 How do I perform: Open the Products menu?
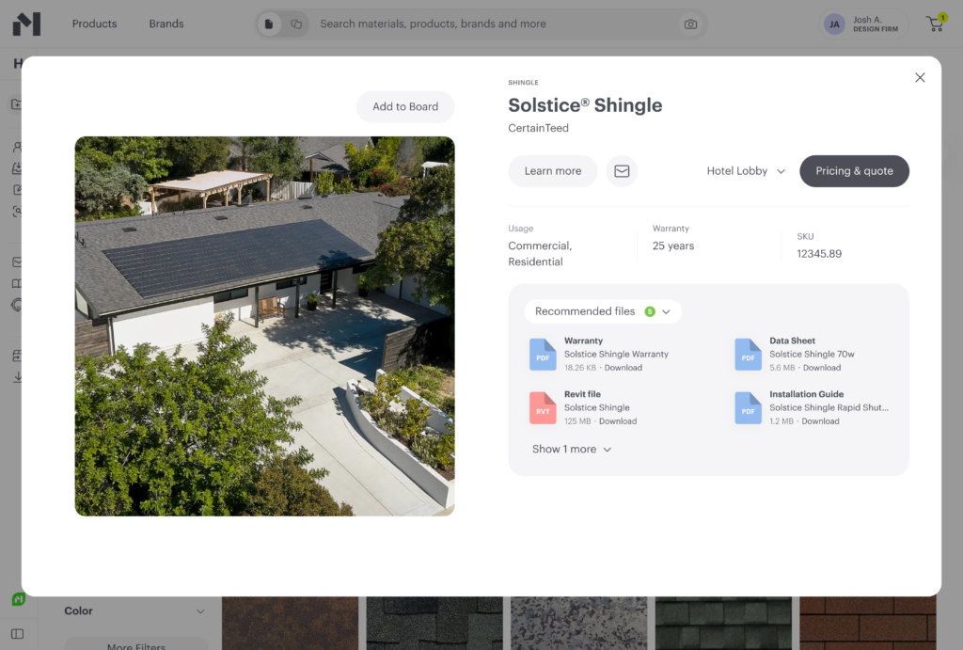pyautogui.click(x=94, y=24)
